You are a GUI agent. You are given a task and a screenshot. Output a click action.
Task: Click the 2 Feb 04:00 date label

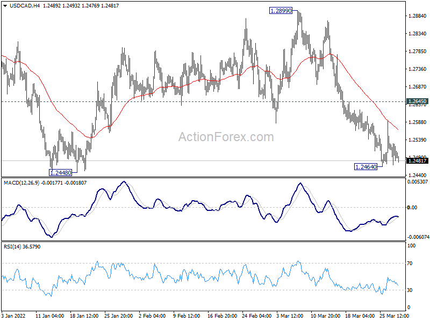pyautogui.click(x=152, y=316)
